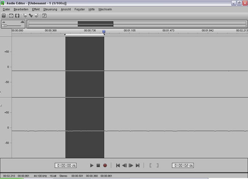Click the Stop button

tap(98, 165)
